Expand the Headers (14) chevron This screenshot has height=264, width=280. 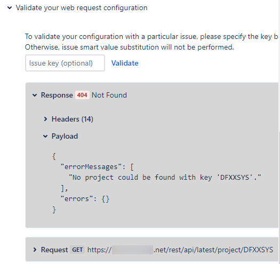[45, 119]
